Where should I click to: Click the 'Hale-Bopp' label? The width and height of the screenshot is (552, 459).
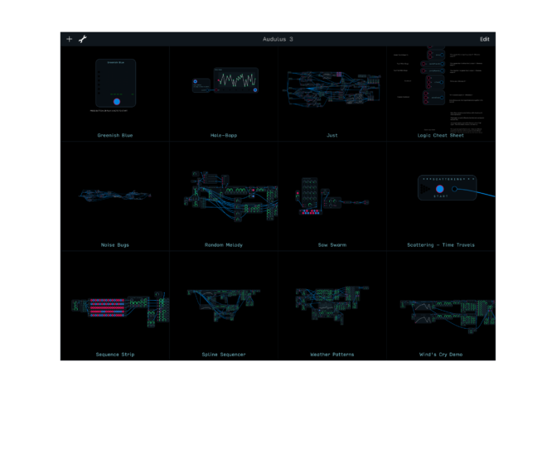[x=224, y=135]
